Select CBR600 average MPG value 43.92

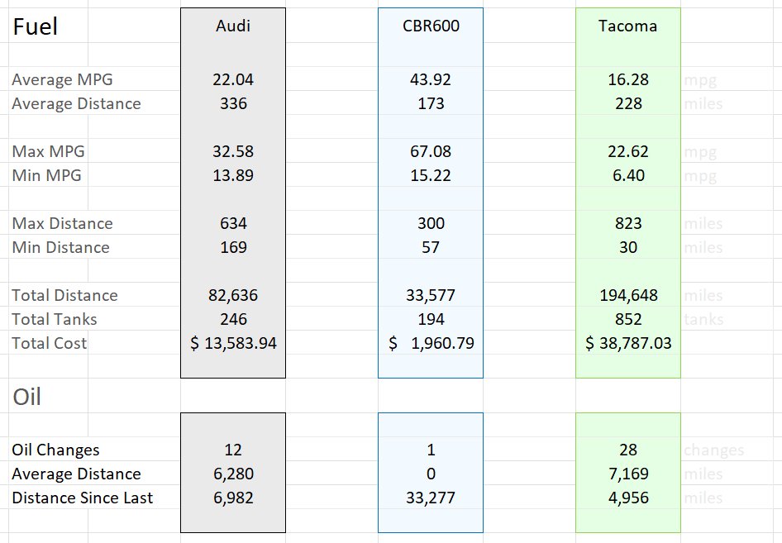click(431, 80)
